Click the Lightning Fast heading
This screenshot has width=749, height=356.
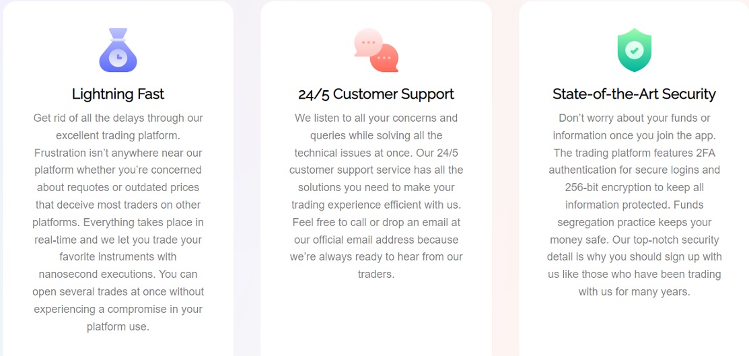coord(118,94)
